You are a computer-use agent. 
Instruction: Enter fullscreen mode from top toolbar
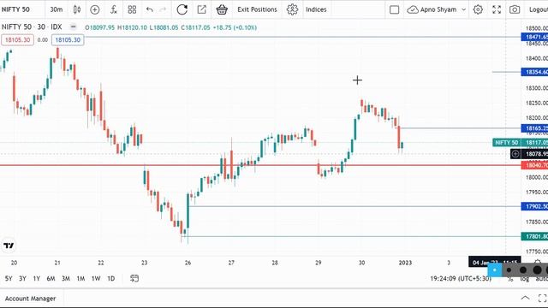point(497,9)
